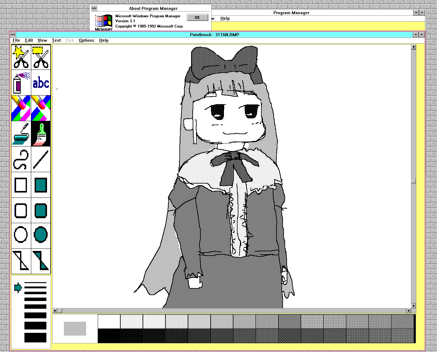Image resolution: width=437 pixels, height=352 pixels.
Task: Select the Curve drawing tool
Action: click(x=21, y=159)
